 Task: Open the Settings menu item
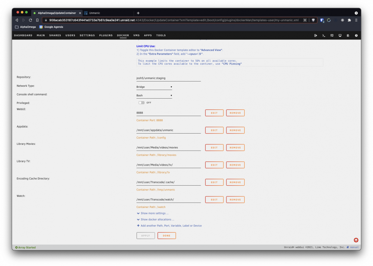(x=87, y=35)
